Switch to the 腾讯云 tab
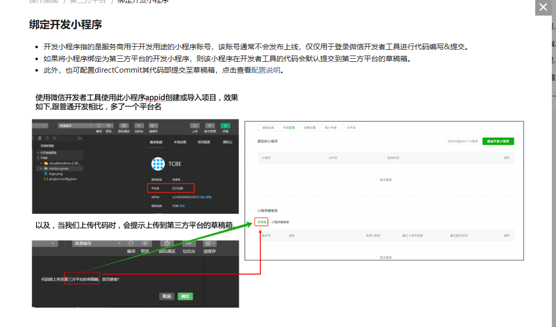Screen dimensions: 556x327 (228, 142)
